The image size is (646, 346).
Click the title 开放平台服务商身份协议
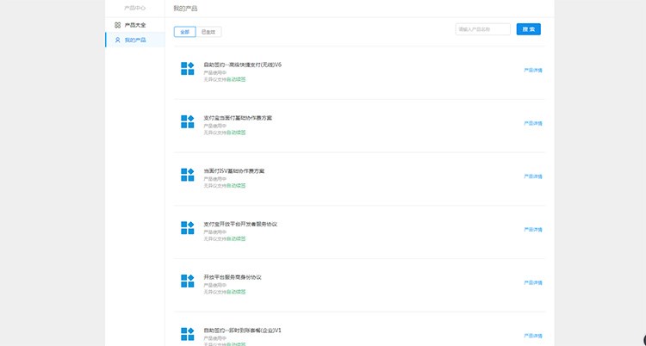tap(233, 277)
